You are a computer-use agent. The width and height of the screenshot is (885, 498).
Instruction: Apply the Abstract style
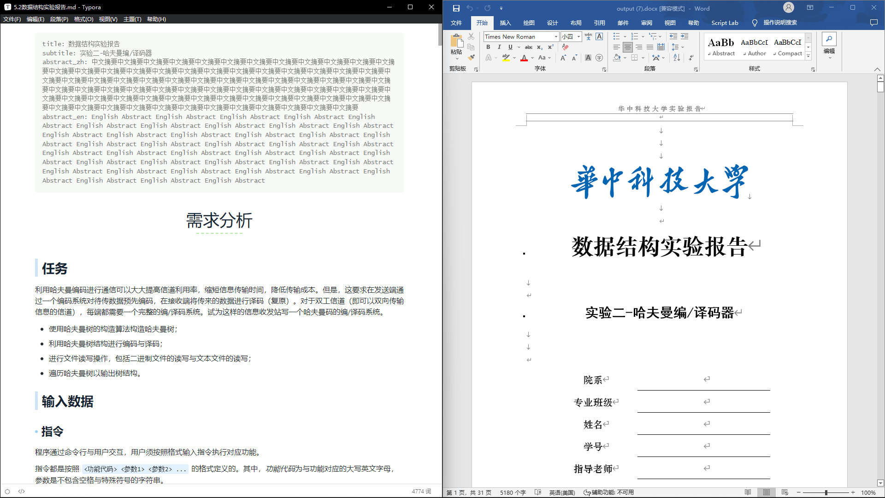point(721,47)
